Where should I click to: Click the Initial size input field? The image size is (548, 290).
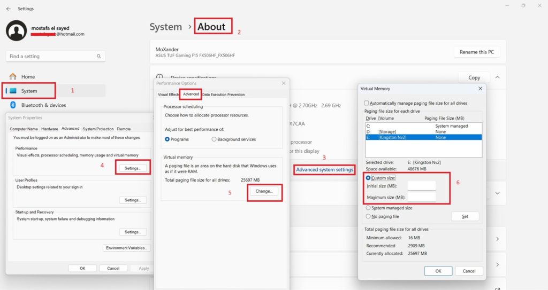pos(421,186)
